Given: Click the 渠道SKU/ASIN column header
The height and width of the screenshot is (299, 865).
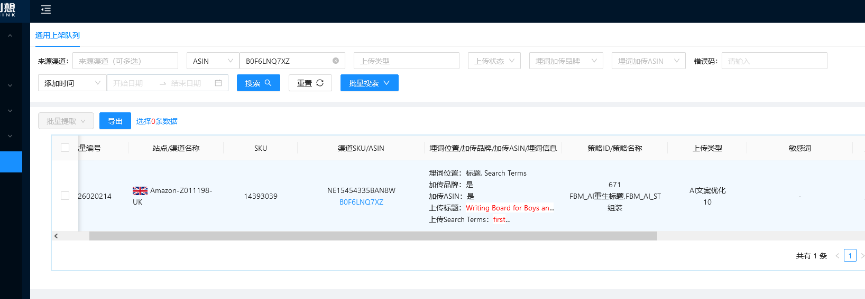Looking at the screenshot, I should pyautogui.click(x=361, y=148).
